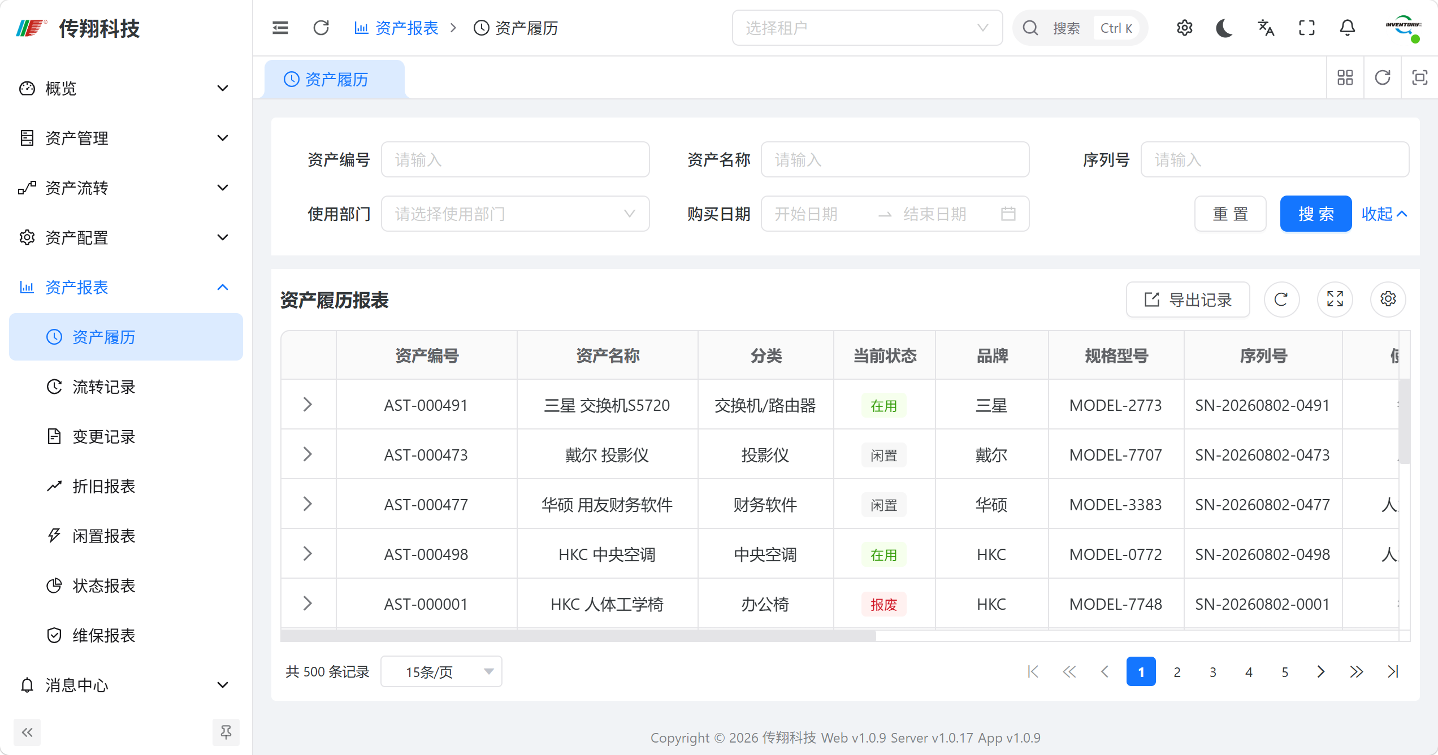Refresh the 资产履历报表 table
The image size is (1438, 755).
1281,300
